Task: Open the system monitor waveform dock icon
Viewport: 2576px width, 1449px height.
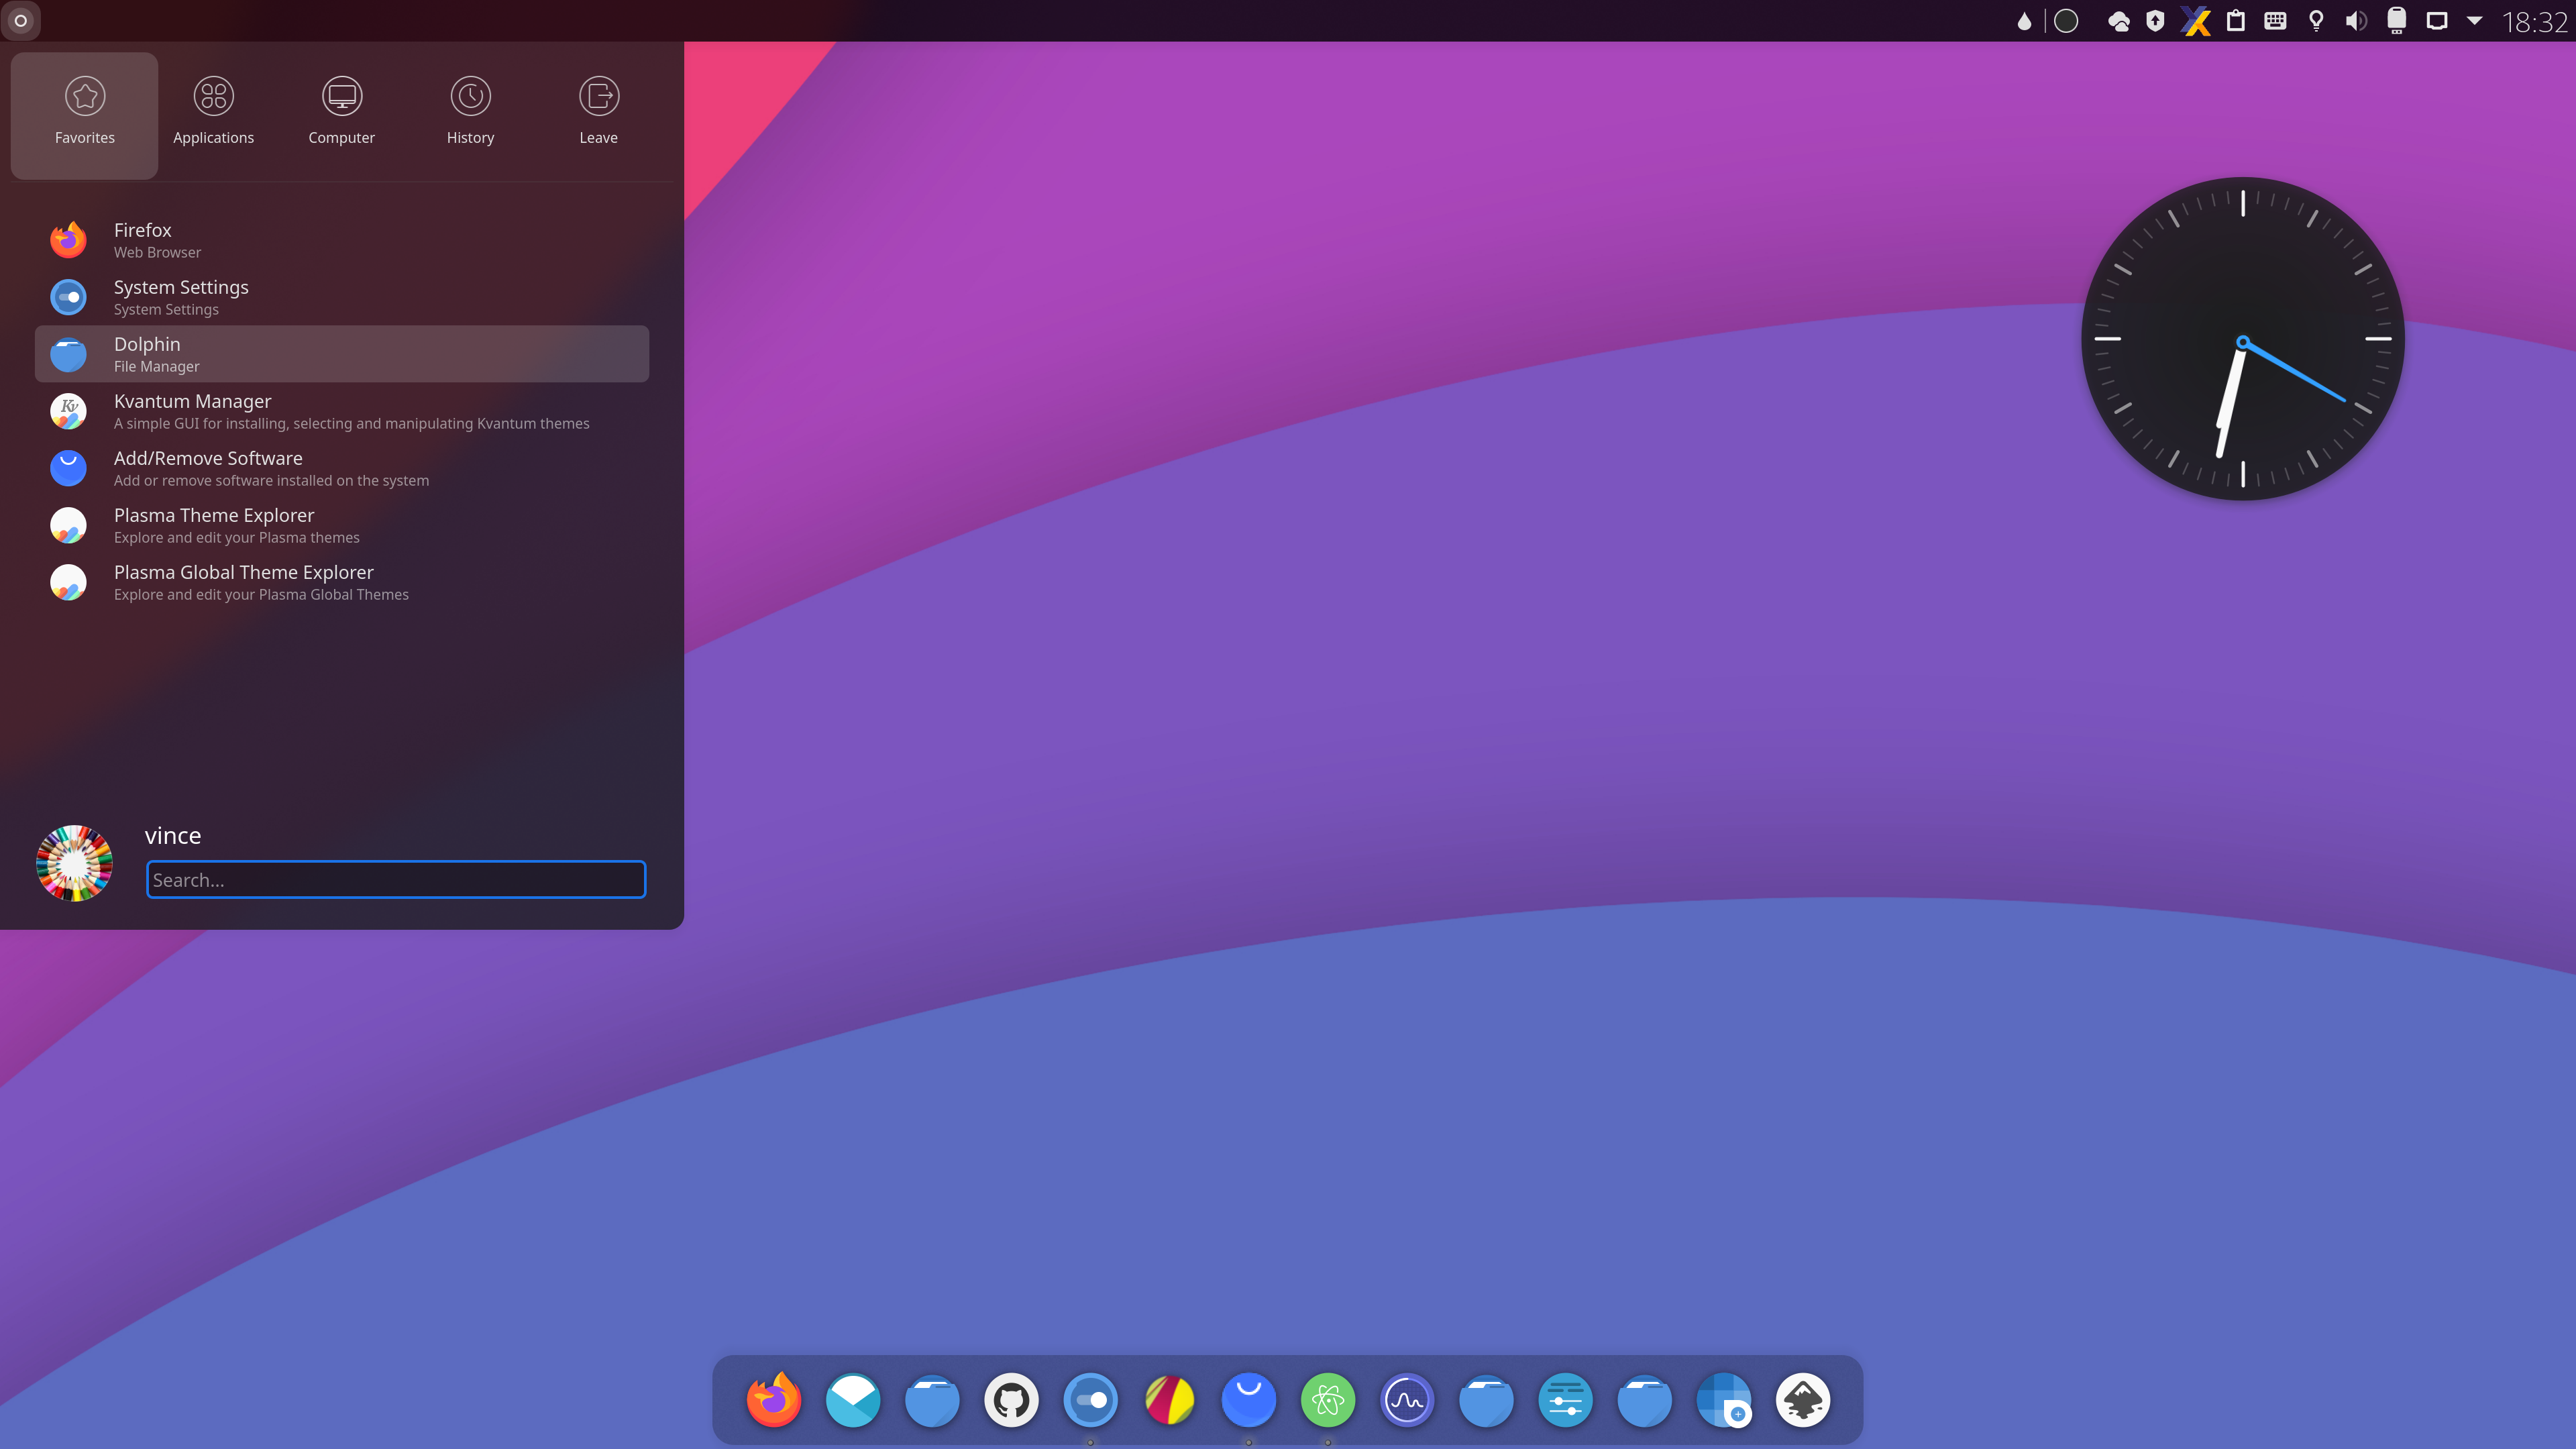Action: (x=1407, y=1400)
